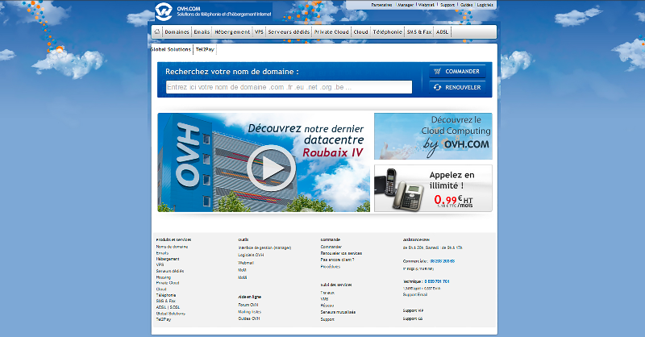Open Support VIP link
This screenshot has height=337, width=645.
click(413, 310)
